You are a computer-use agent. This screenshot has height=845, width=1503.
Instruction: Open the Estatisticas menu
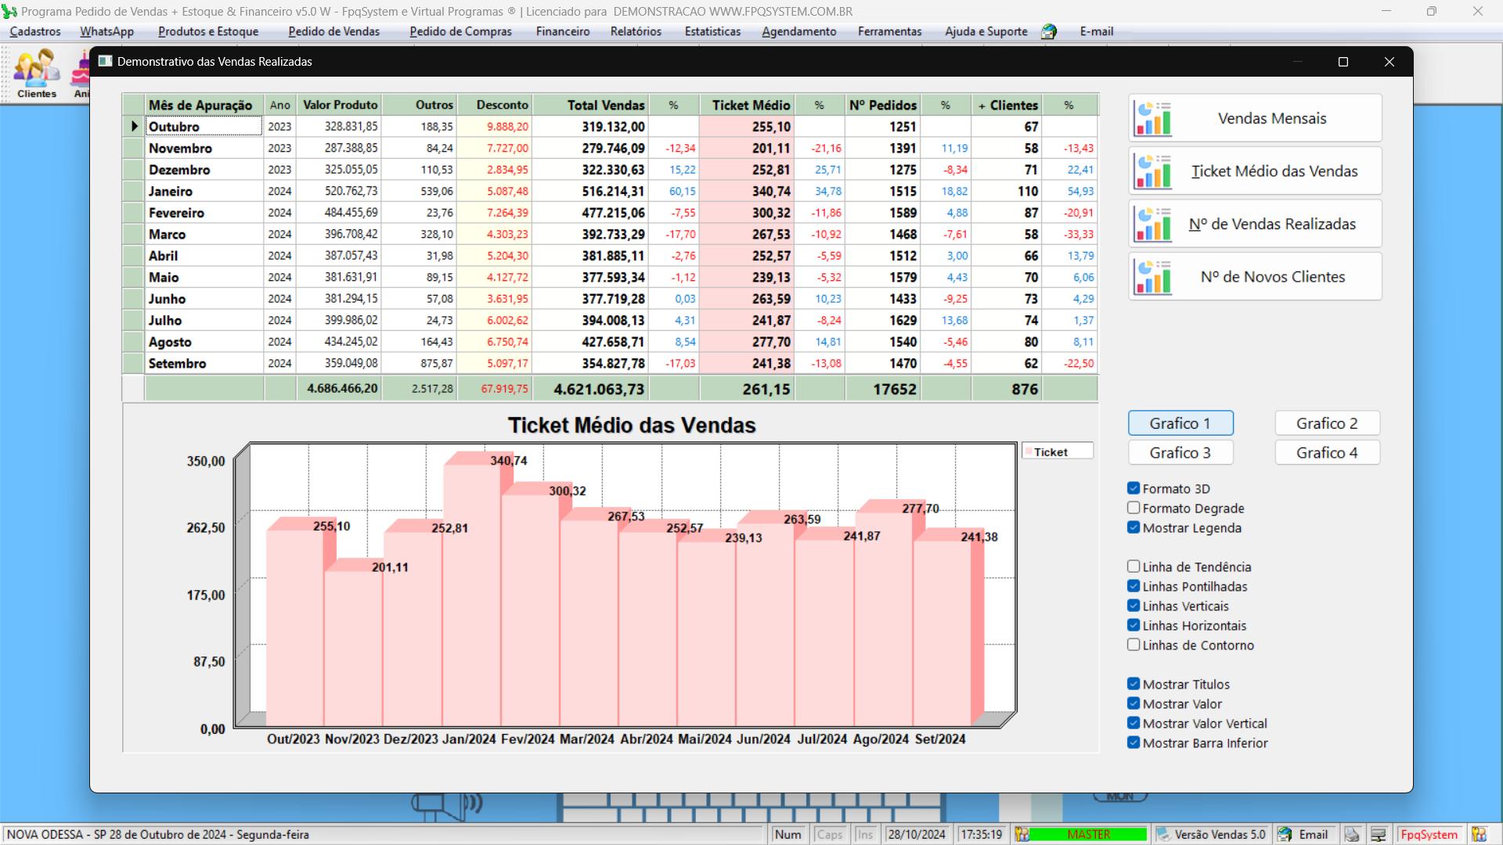pos(712,32)
